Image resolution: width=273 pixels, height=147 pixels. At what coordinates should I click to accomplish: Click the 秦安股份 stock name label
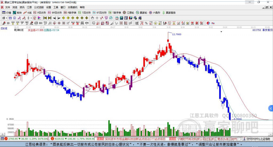(267, 30)
